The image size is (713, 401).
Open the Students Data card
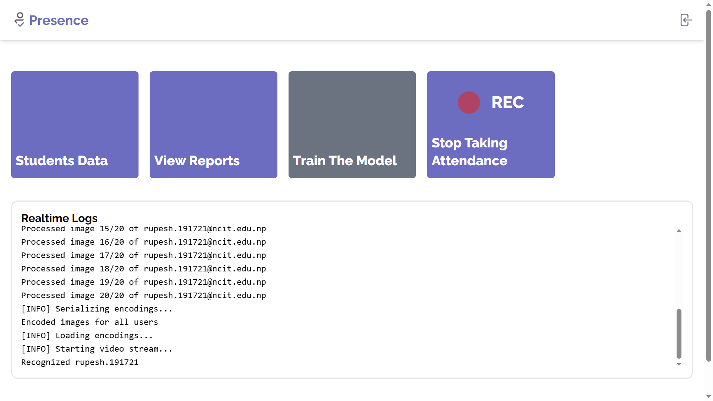tap(75, 125)
